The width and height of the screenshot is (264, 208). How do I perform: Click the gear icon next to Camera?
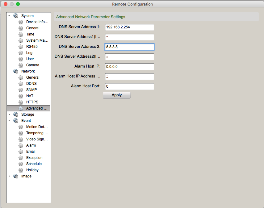(21, 65)
